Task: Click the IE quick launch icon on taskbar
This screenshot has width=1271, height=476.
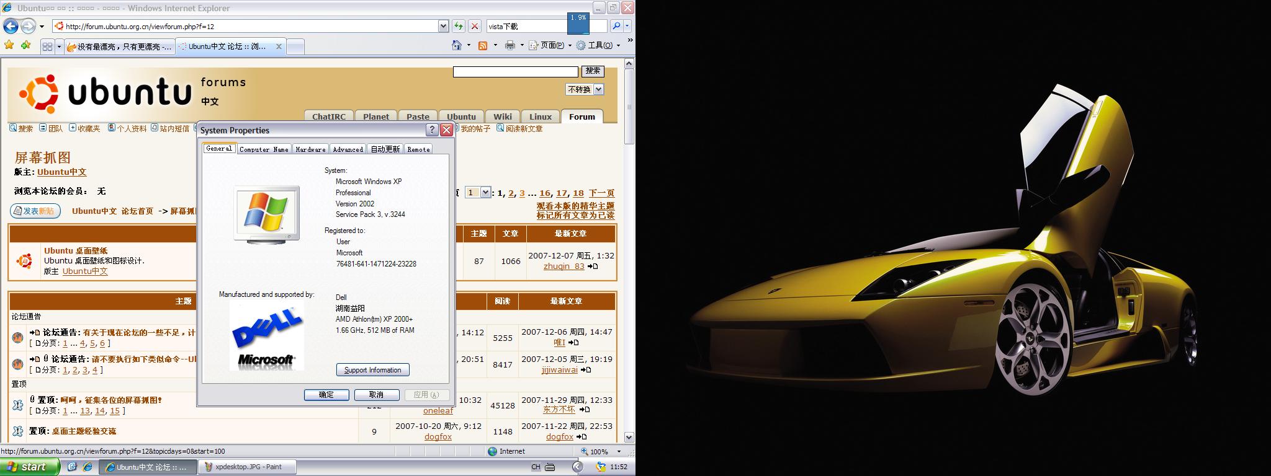Action: (88, 467)
